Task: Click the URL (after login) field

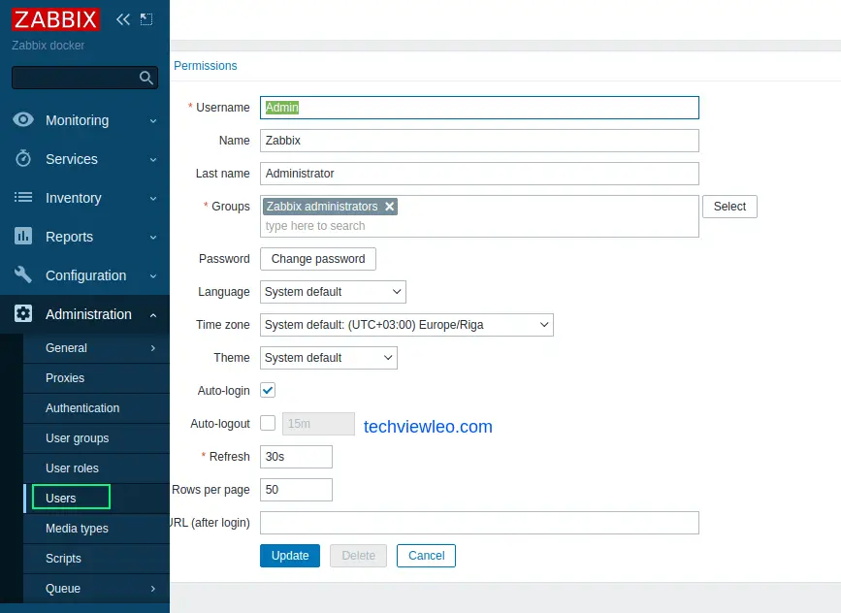Action: click(479, 523)
